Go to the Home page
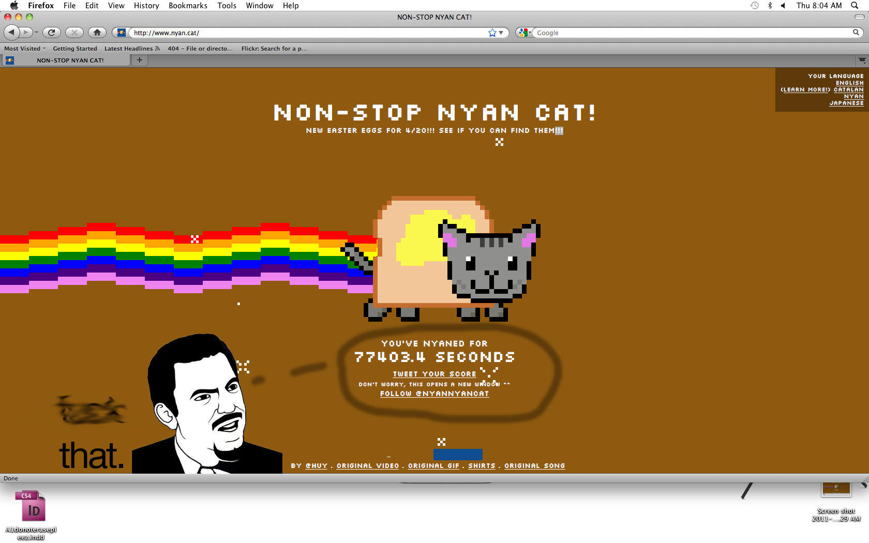The image size is (869, 543). tap(97, 33)
